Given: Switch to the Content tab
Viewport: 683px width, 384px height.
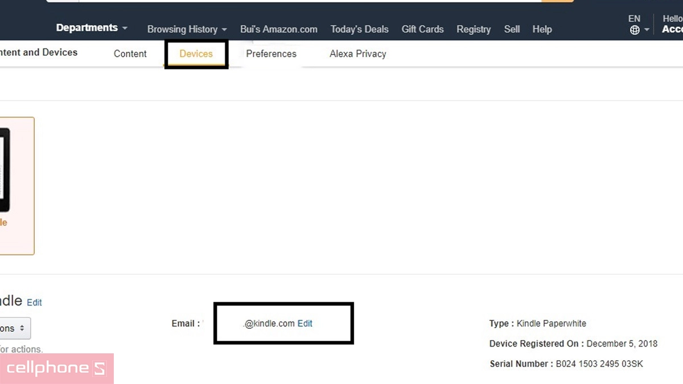Looking at the screenshot, I should coord(130,53).
